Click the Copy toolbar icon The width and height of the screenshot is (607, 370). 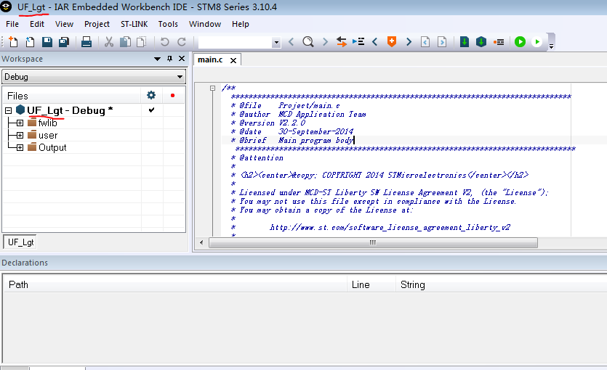coord(125,41)
